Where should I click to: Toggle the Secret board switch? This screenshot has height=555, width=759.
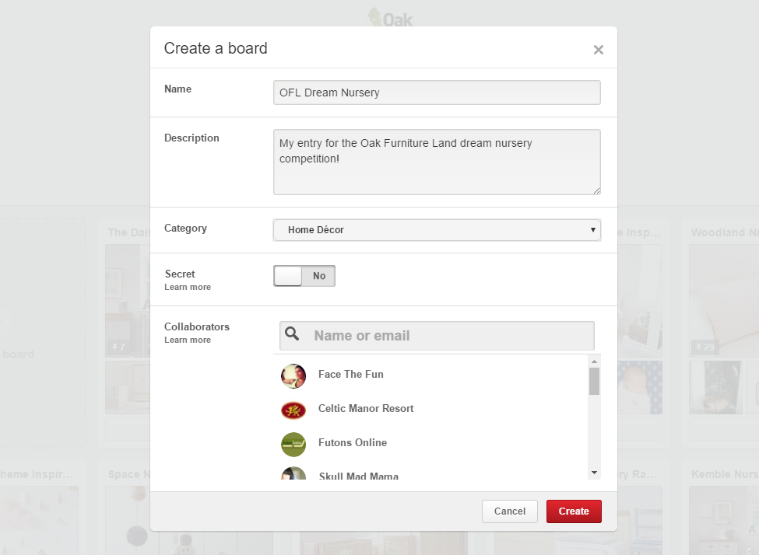click(x=304, y=276)
